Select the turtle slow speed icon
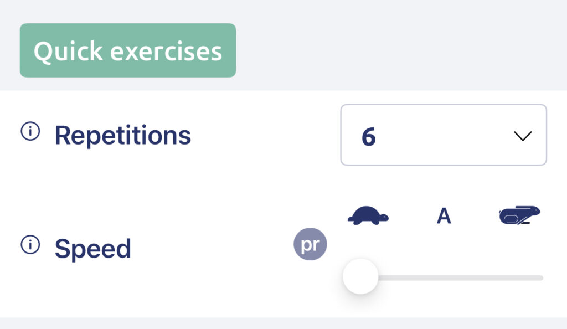 click(x=368, y=215)
